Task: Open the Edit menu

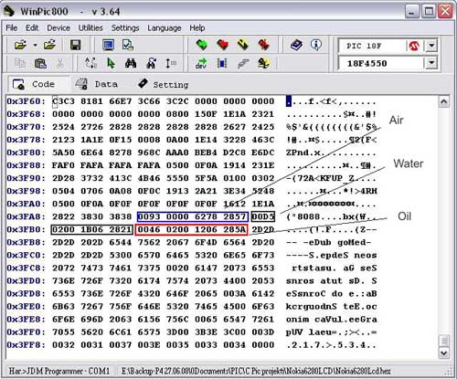Action: tap(32, 28)
